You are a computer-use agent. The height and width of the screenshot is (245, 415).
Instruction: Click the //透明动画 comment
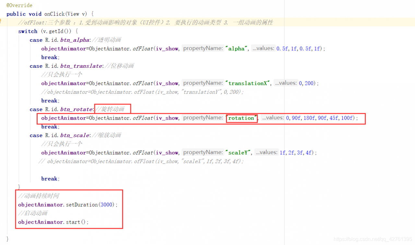(x=106, y=40)
